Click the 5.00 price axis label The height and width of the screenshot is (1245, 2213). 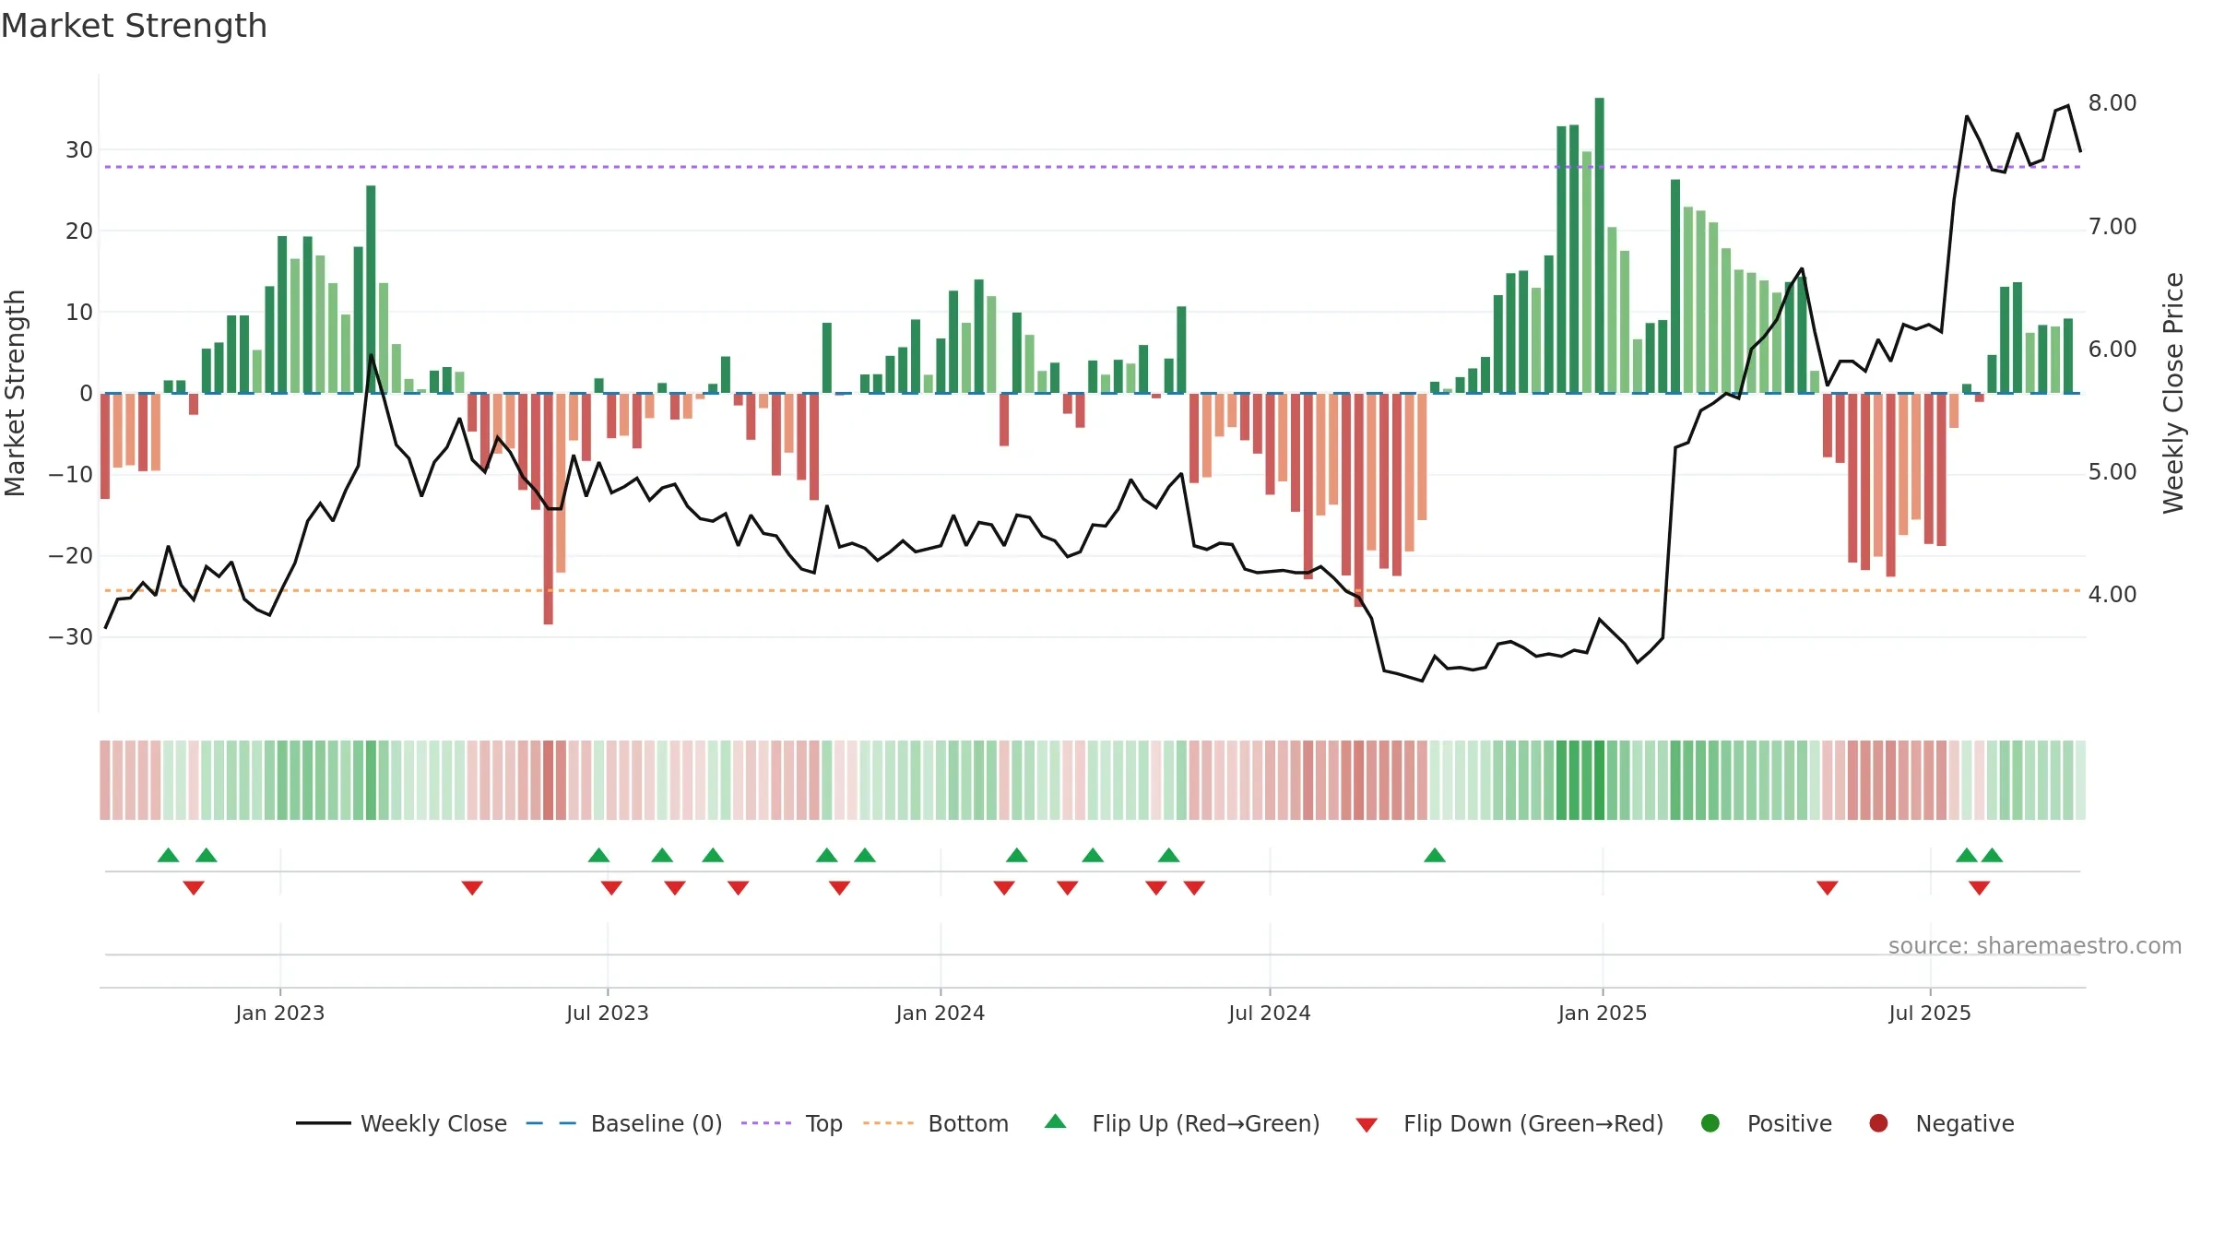tap(2112, 471)
